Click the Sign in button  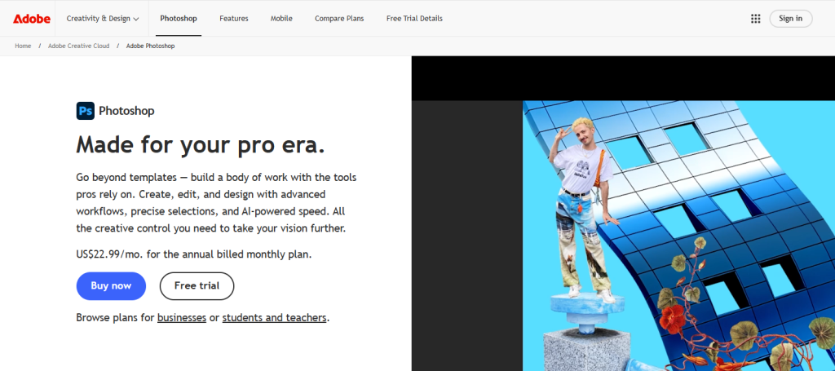[x=790, y=19]
